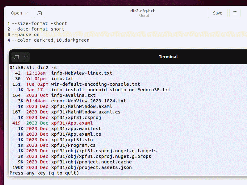Place cursor on '--pause on' line
Screen dimensions: 247x185
tap(26, 35)
